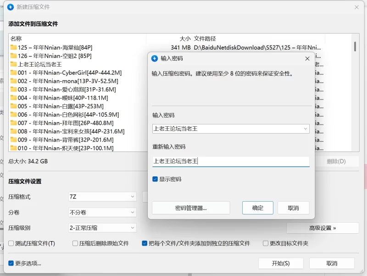Enable 测试压缩文件(T) checkbox
Screen dimensions: 367x276
coord(11,243)
